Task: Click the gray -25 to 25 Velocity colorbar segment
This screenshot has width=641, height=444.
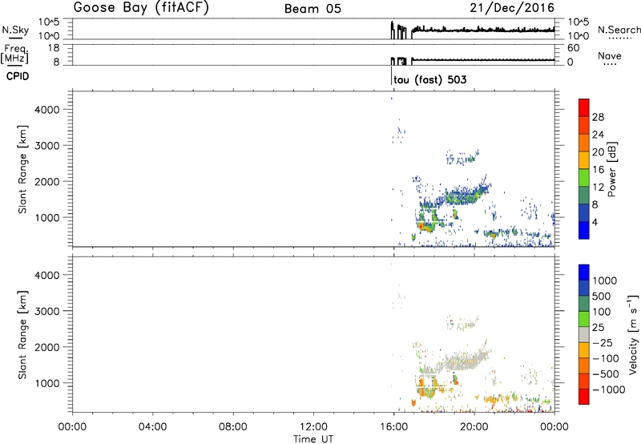Action: [x=584, y=334]
